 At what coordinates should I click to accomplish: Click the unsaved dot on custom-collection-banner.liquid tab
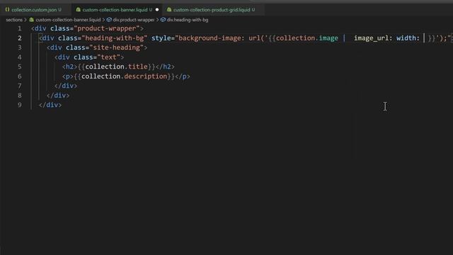[157, 9]
